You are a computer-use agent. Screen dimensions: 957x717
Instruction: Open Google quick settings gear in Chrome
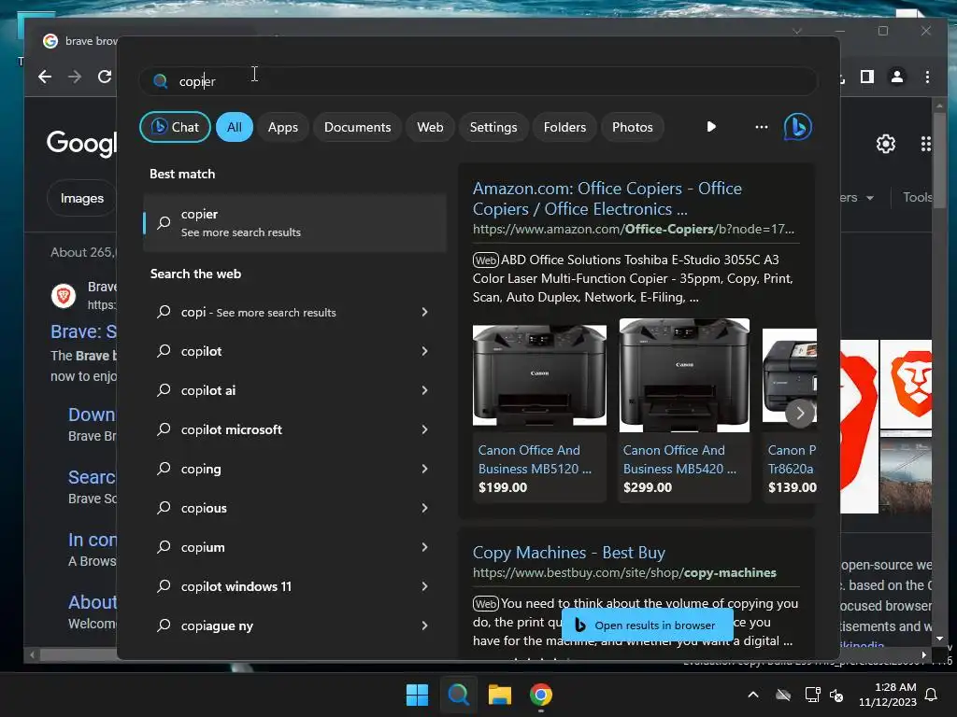tap(886, 144)
